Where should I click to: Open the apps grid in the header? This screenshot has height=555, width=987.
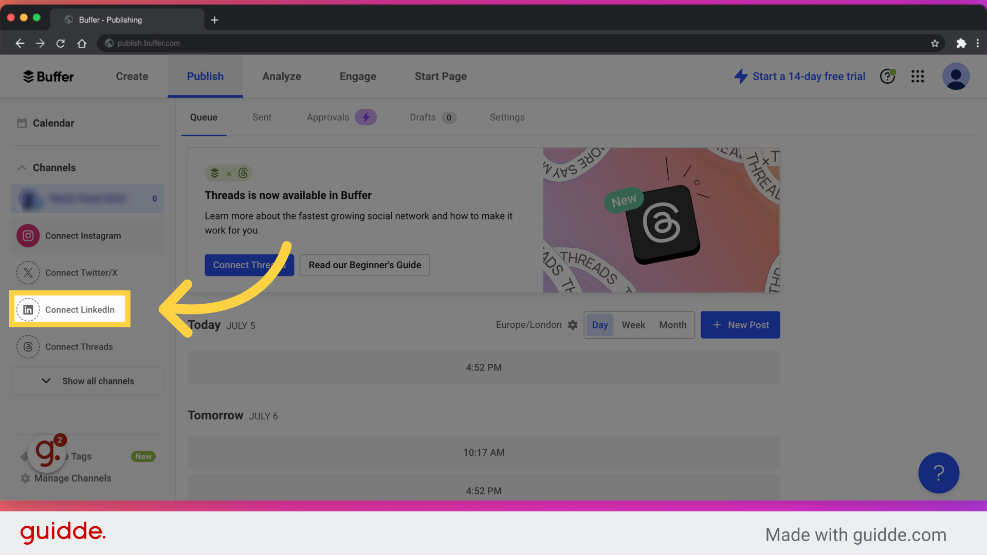tap(917, 76)
